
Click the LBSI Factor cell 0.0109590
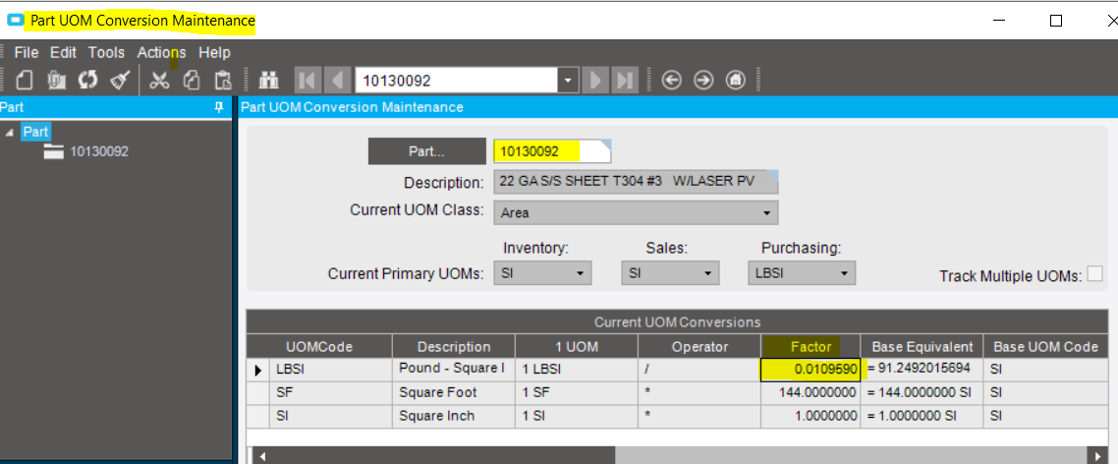[811, 370]
